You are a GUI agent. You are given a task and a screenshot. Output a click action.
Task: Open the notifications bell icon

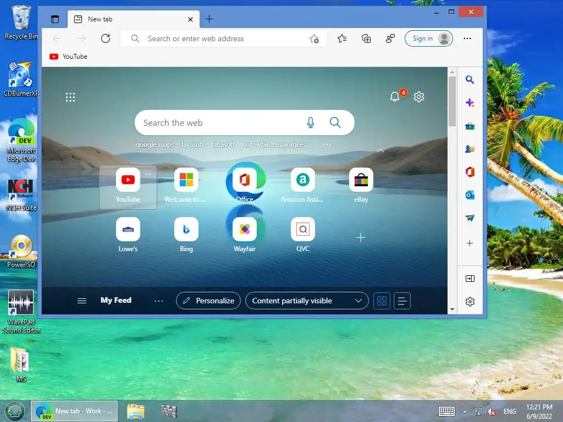tap(395, 97)
